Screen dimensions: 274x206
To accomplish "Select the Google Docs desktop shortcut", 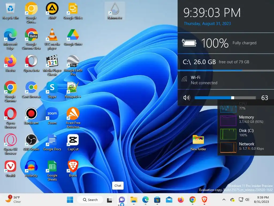I will click(52, 143).
